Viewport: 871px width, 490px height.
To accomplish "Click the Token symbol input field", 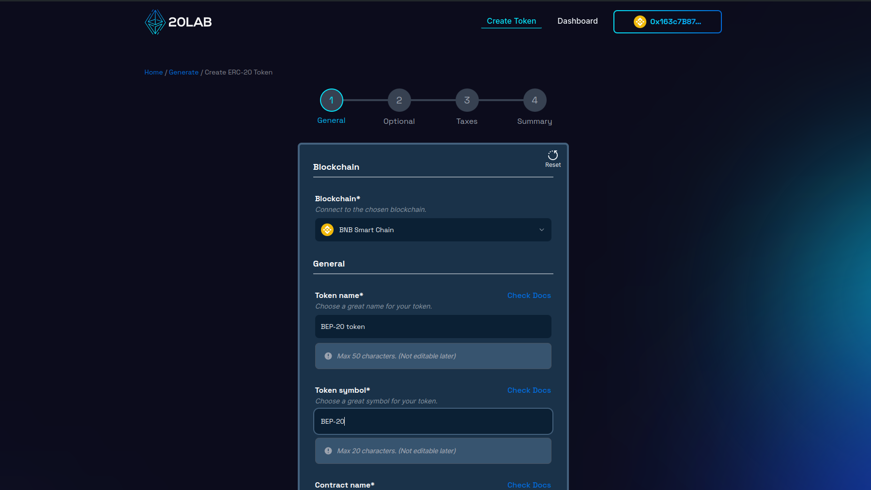I will click(433, 421).
